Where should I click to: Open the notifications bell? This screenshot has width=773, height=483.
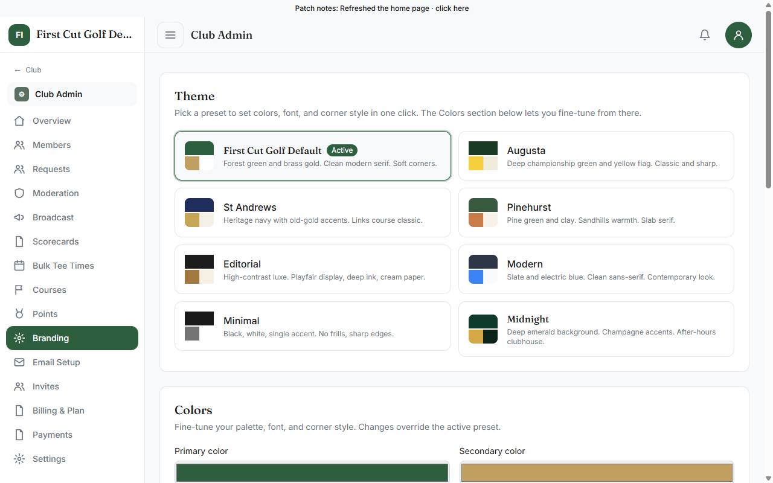pos(705,35)
